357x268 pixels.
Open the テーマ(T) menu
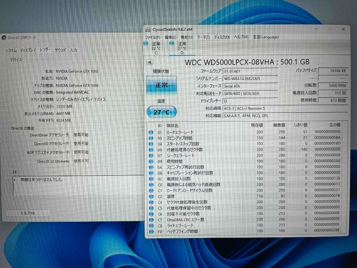click(203, 37)
